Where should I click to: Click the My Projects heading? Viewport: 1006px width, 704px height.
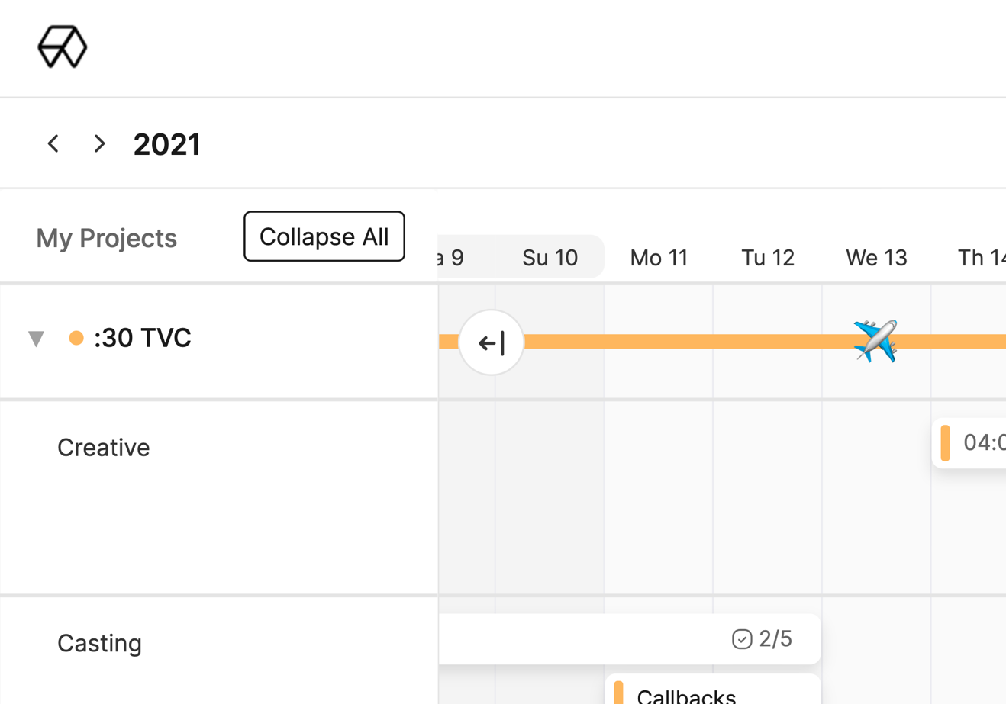(107, 238)
